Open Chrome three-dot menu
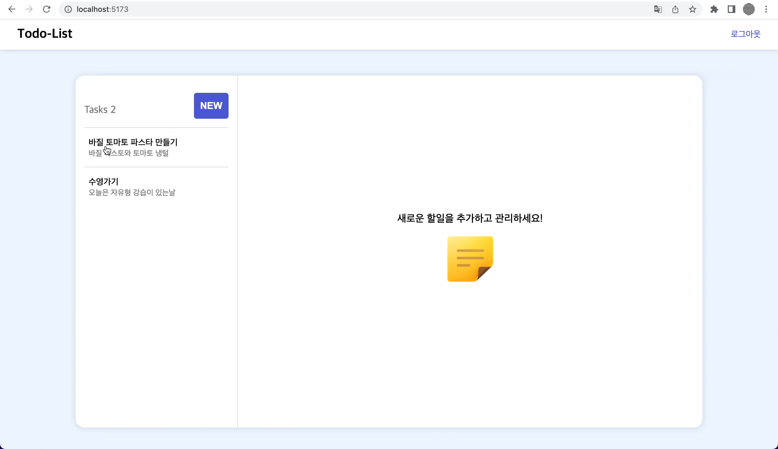The width and height of the screenshot is (778, 449). [766, 9]
